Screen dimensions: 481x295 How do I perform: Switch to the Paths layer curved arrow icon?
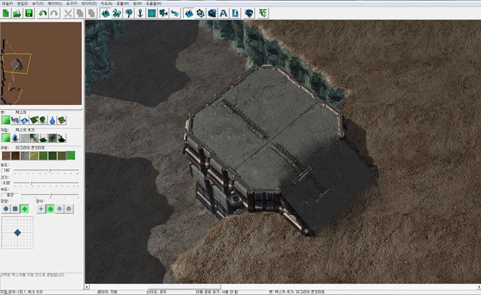pyautogui.click(x=175, y=13)
